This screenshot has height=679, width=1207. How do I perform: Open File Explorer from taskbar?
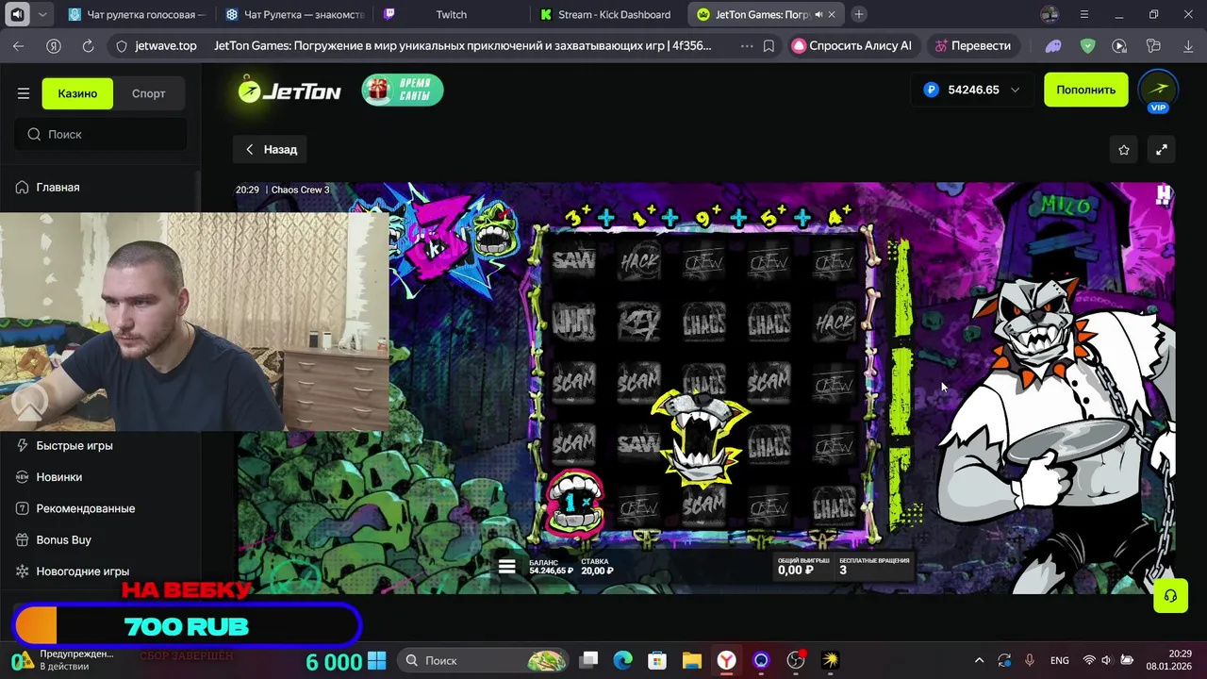[x=692, y=660]
